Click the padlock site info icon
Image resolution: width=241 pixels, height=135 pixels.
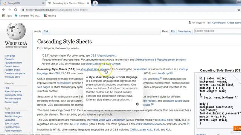click(x=23, y=10)
